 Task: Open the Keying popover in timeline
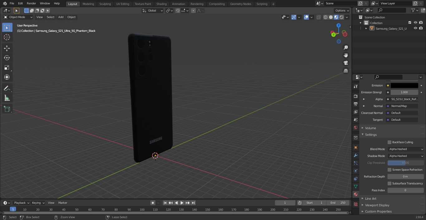tap(38, 203)
